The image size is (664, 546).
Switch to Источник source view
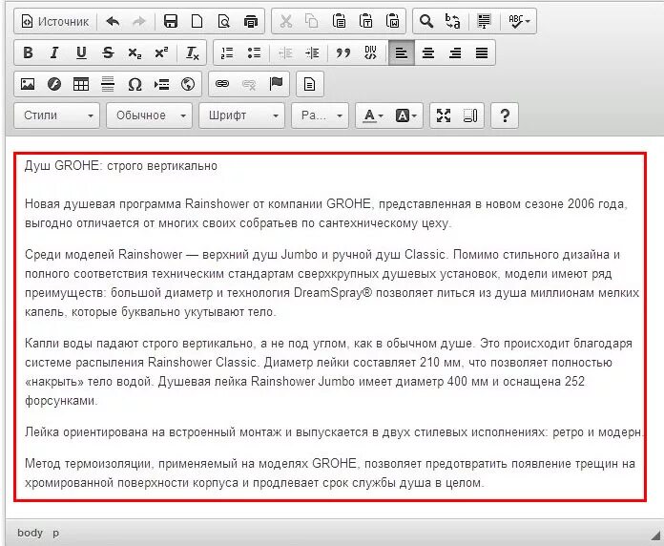coord(55,21)
